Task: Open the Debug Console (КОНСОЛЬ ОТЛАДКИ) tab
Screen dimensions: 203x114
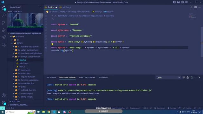Action: (87, 77)
